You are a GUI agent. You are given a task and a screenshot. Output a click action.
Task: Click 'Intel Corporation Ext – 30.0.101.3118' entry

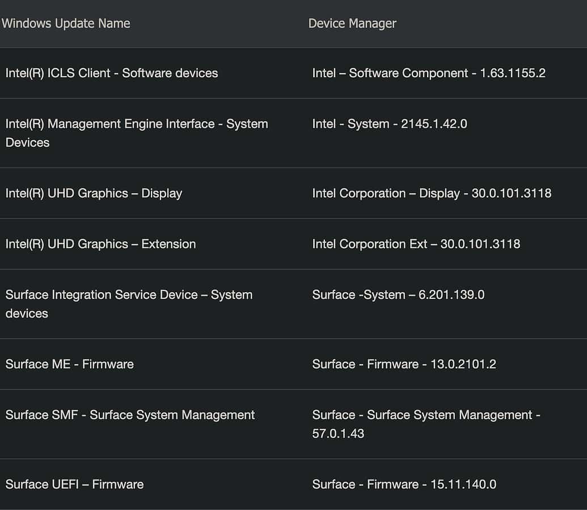tap(416, 245)
